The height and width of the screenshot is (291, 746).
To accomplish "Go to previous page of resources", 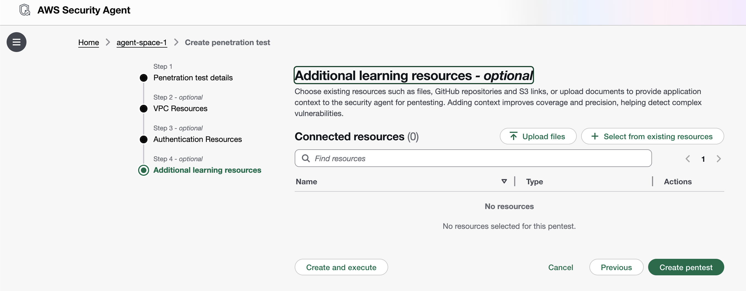I will point(688,159).
